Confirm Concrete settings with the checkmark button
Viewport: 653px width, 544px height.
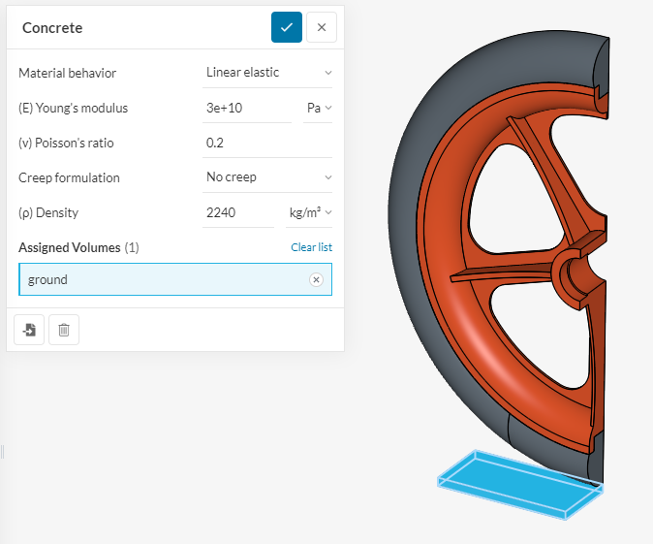[286, 27]
